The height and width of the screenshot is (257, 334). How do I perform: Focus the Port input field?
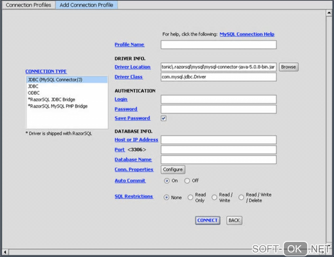click(x=218, y=150)
